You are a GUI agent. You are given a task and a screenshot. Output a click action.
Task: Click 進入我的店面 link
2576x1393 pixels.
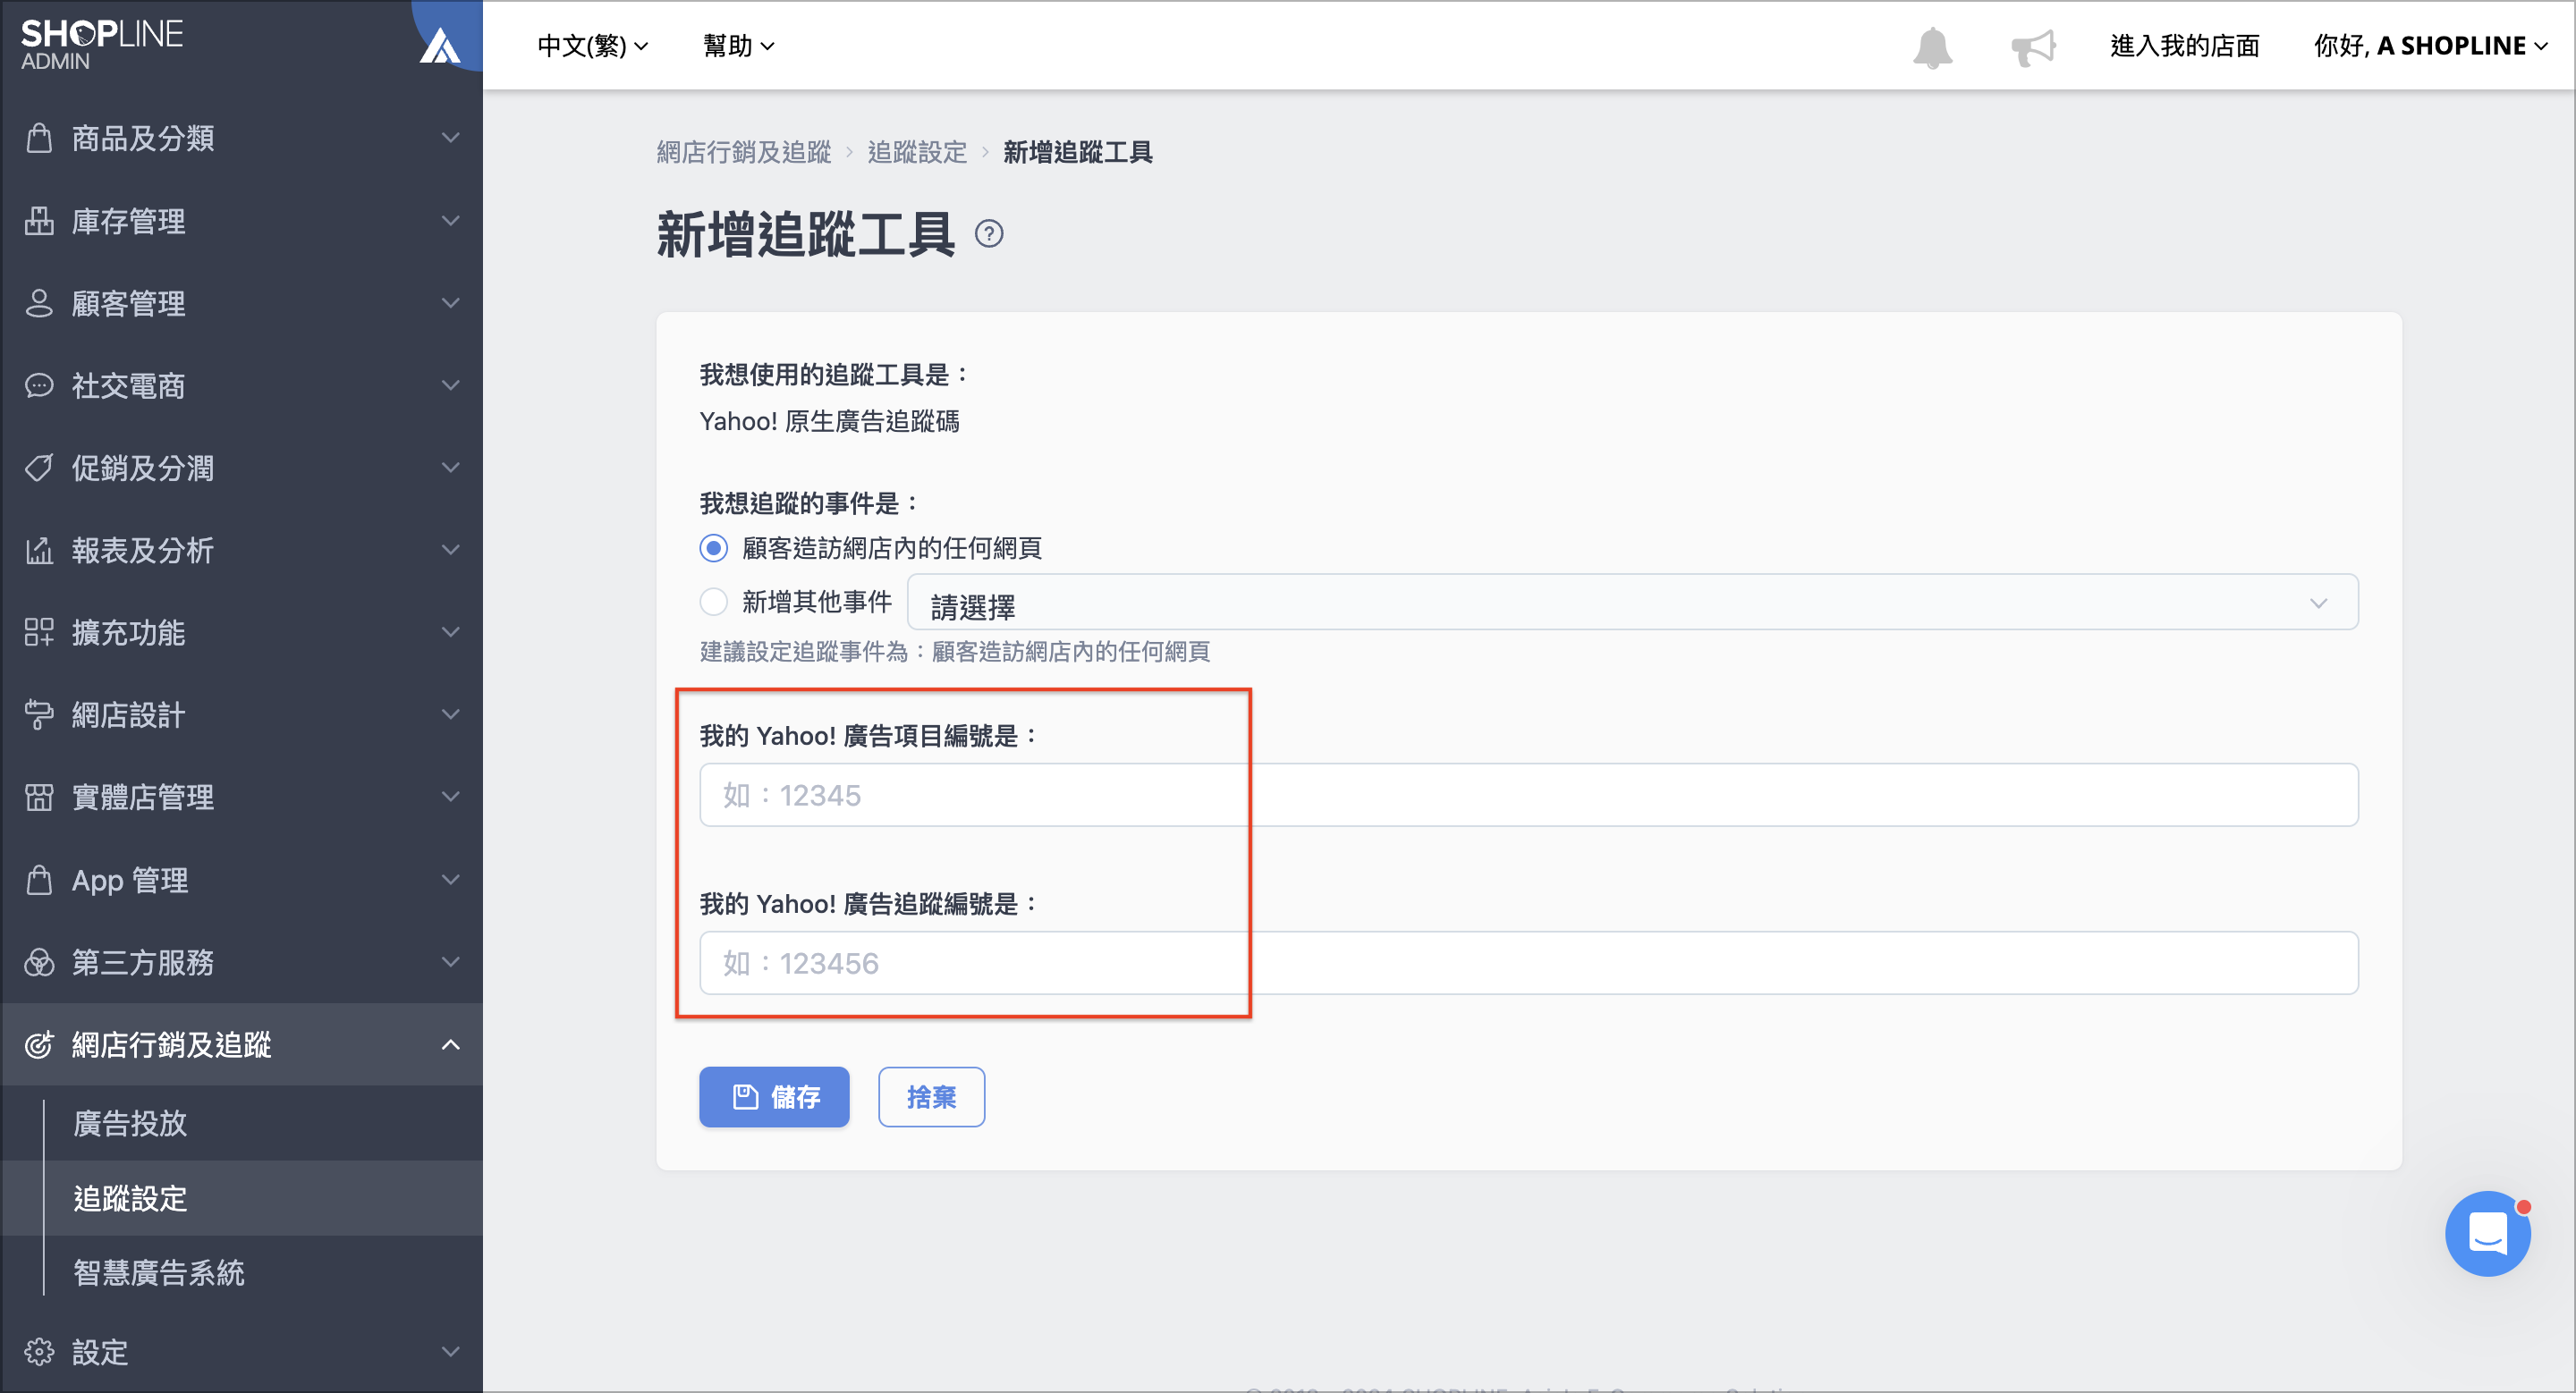pos(2184,46)
